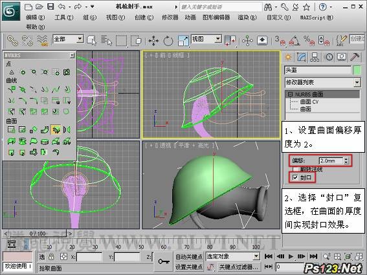Image resolution: width=367 pixels, height=275 pixels.
Task: Open a file with the folder icon
Action: [x=39, y=6]
